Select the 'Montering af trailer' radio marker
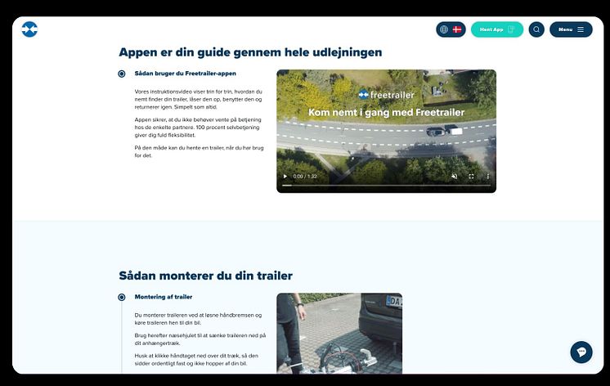The image size is (610, 386). click(122, 297)
